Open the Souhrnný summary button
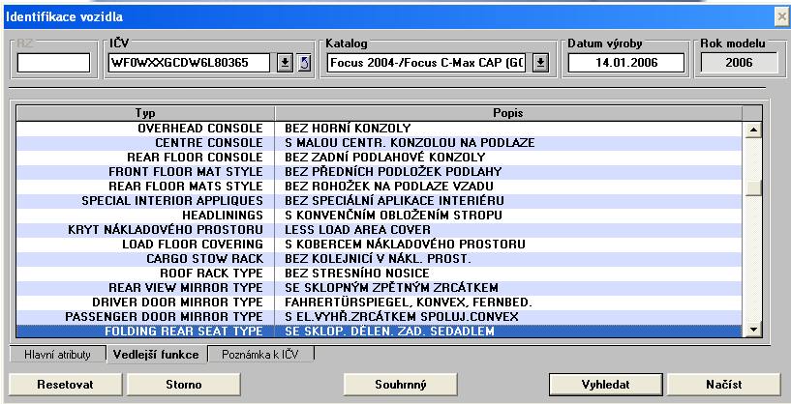This screenshot has height=404, width=791. [x=400, y=384]
